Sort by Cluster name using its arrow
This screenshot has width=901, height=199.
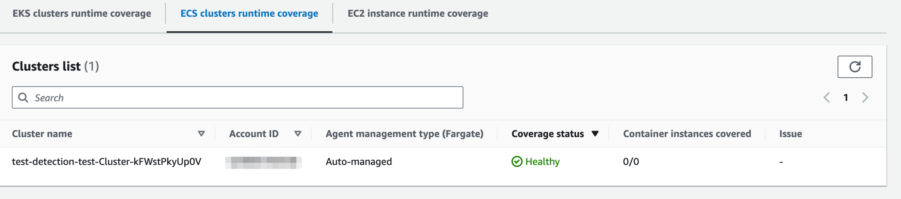tap(201, 134)
